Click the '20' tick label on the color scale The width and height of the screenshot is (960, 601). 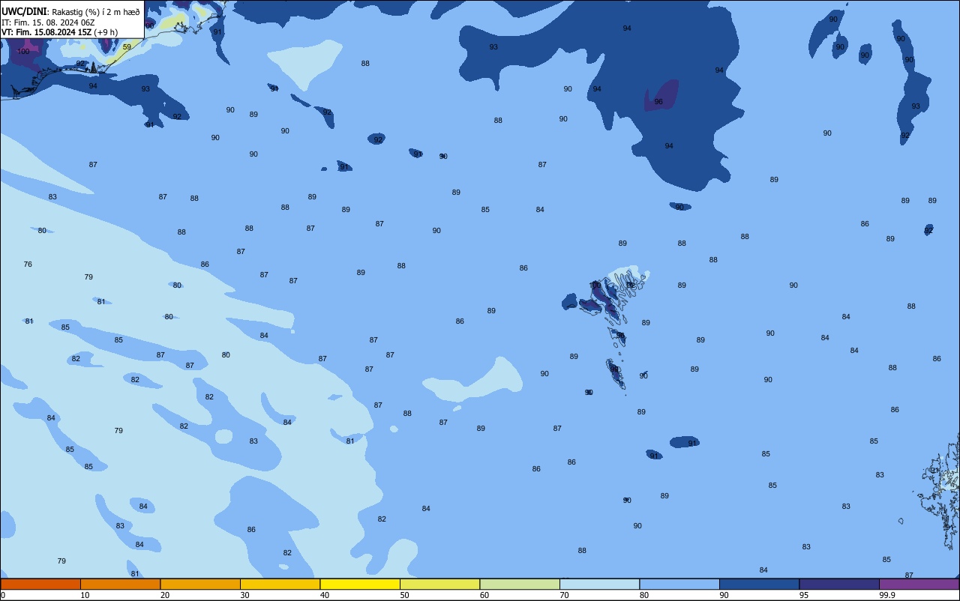pos(165,595)
